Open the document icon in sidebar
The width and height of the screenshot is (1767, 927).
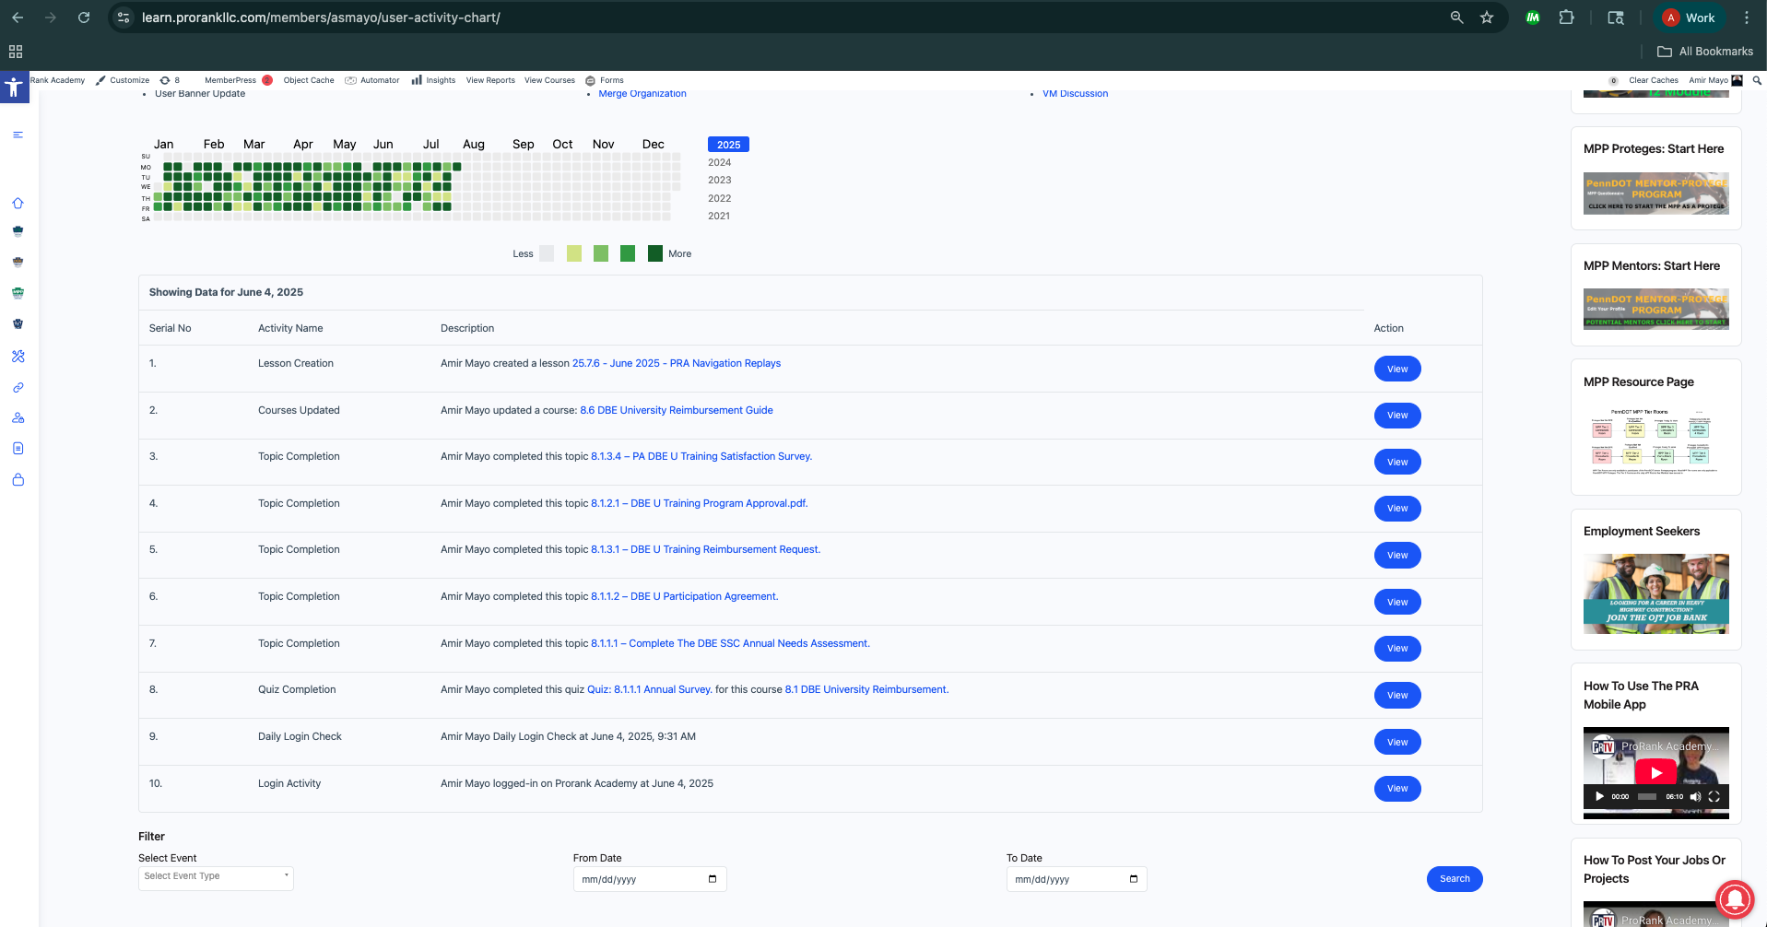point(18,449)
